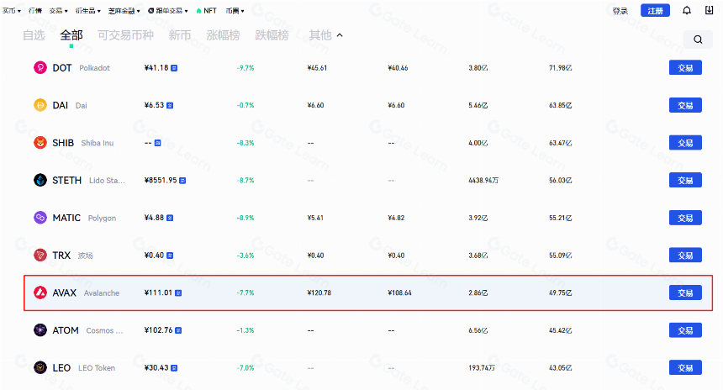
Task: Click the STETH Lido coin icon
Action: [40, 180]
